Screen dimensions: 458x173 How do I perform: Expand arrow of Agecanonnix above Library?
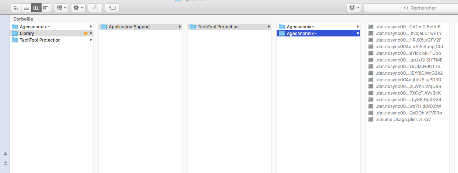(91, 27)
